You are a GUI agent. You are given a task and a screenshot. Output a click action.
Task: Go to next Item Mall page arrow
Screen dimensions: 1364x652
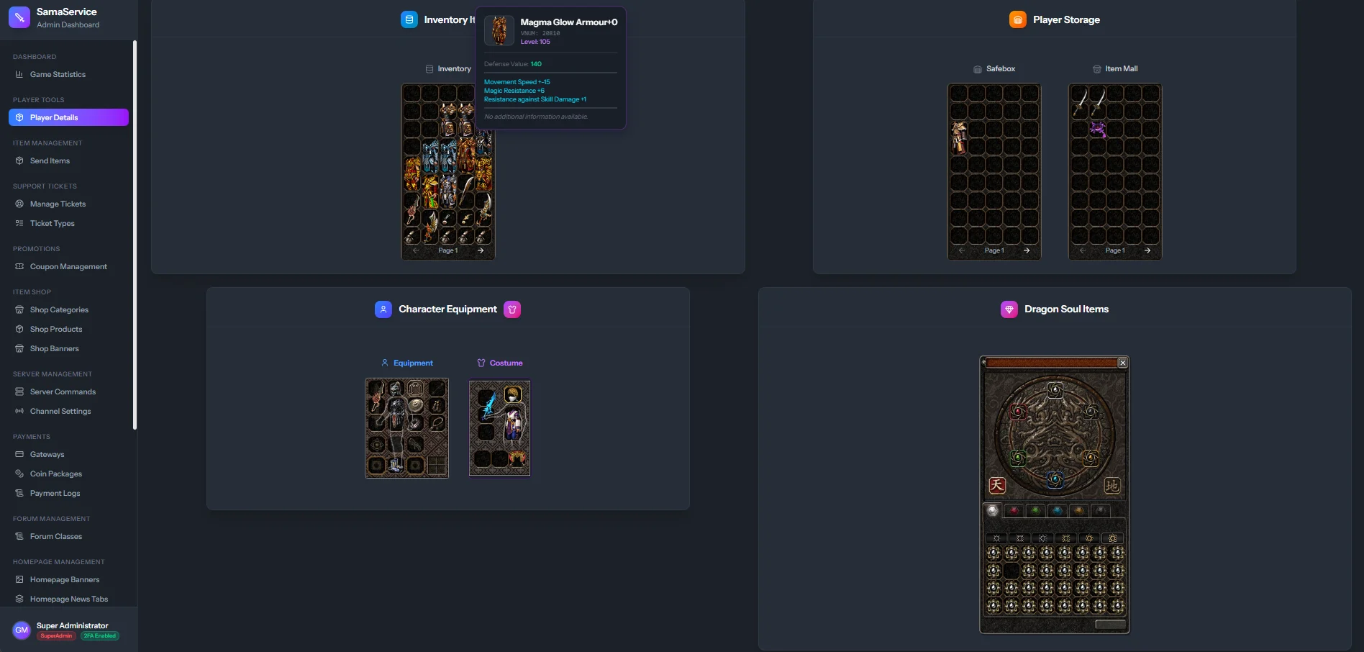click(x=1147, y=250)
